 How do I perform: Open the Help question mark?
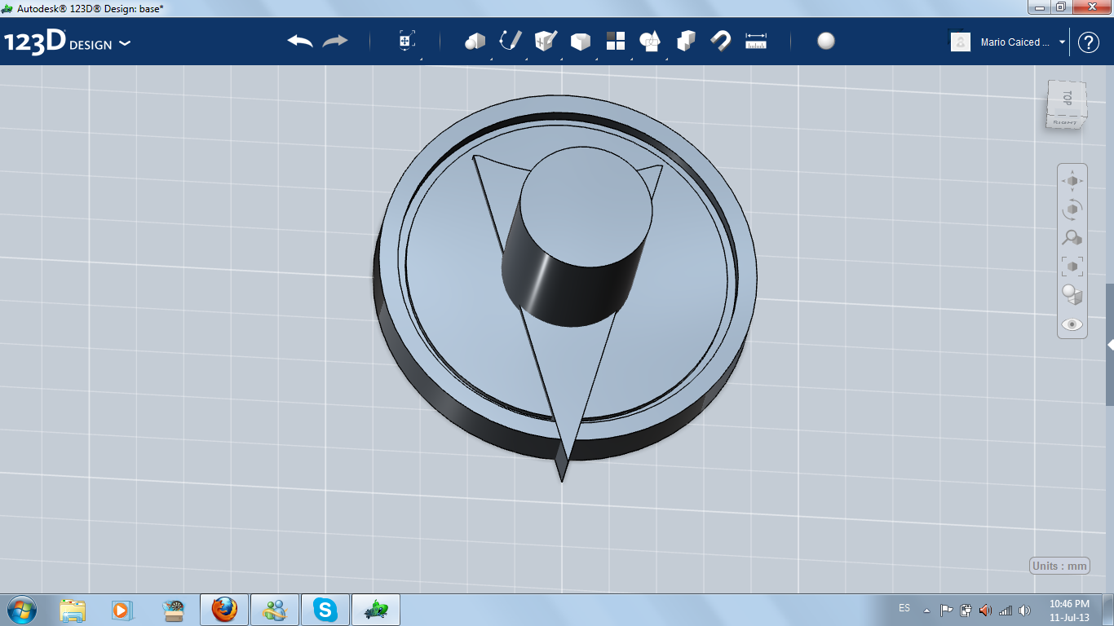[1089, 42]
